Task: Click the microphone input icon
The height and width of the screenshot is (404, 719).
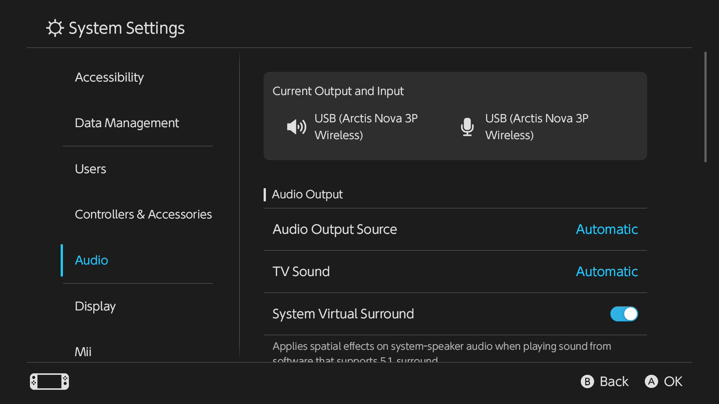Action: click(467, 127)
